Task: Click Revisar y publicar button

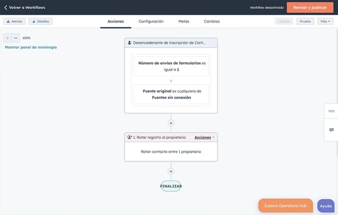Action: click(310, 7)
